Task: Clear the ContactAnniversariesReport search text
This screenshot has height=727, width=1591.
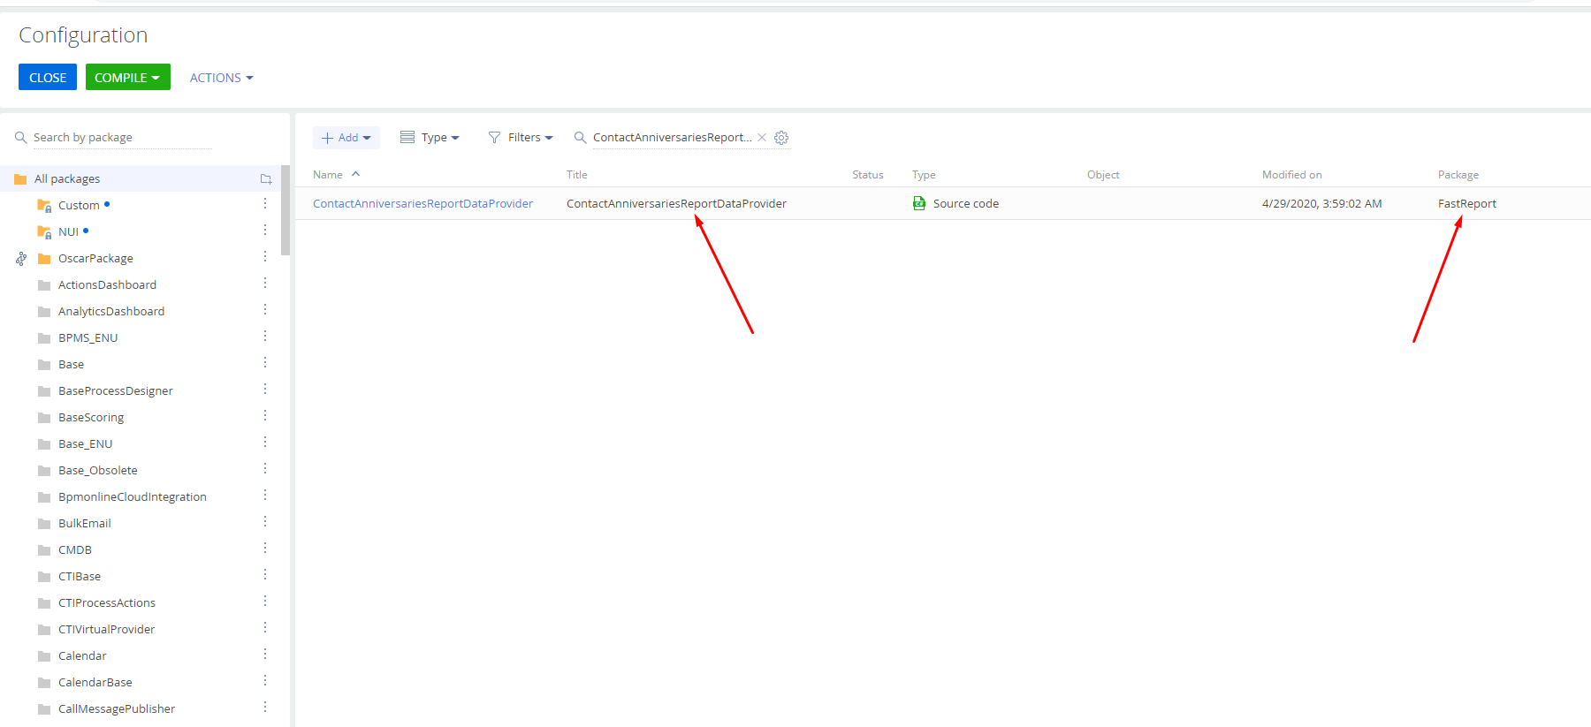Action: pos(762,138)
